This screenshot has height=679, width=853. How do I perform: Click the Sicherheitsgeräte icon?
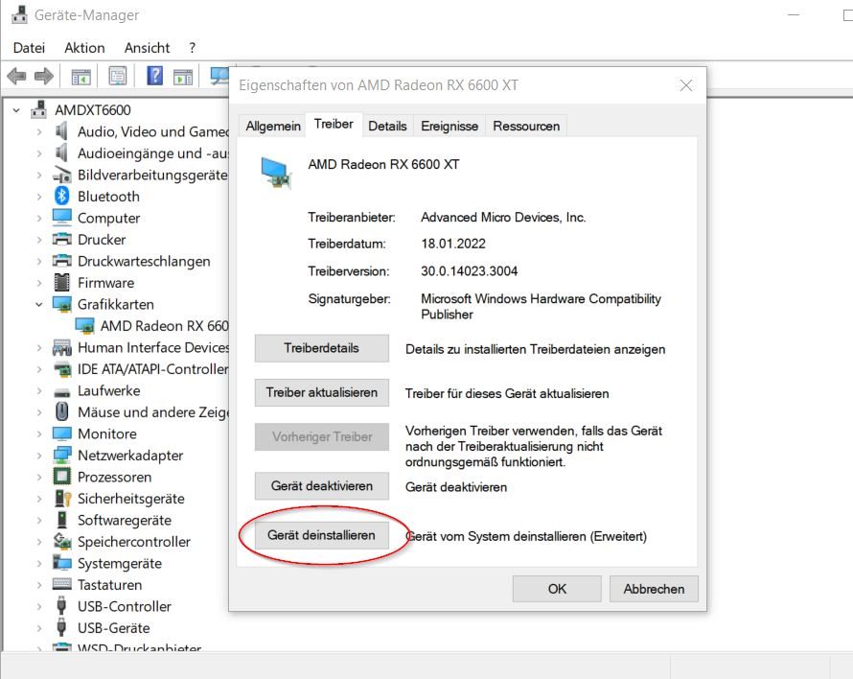click(62, 499)
